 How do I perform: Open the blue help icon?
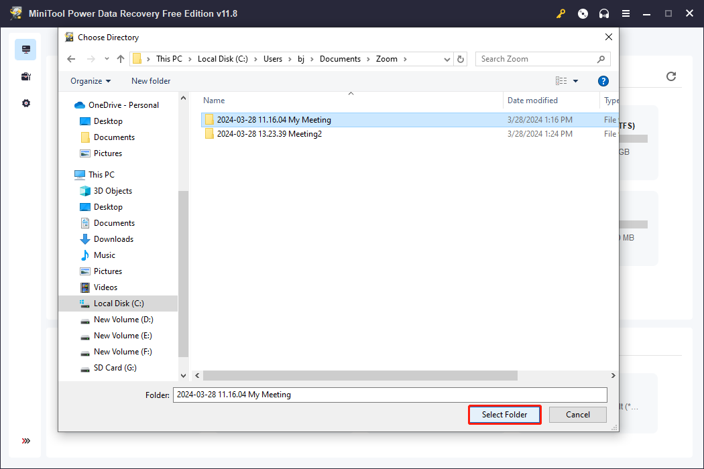click(603, 81)
